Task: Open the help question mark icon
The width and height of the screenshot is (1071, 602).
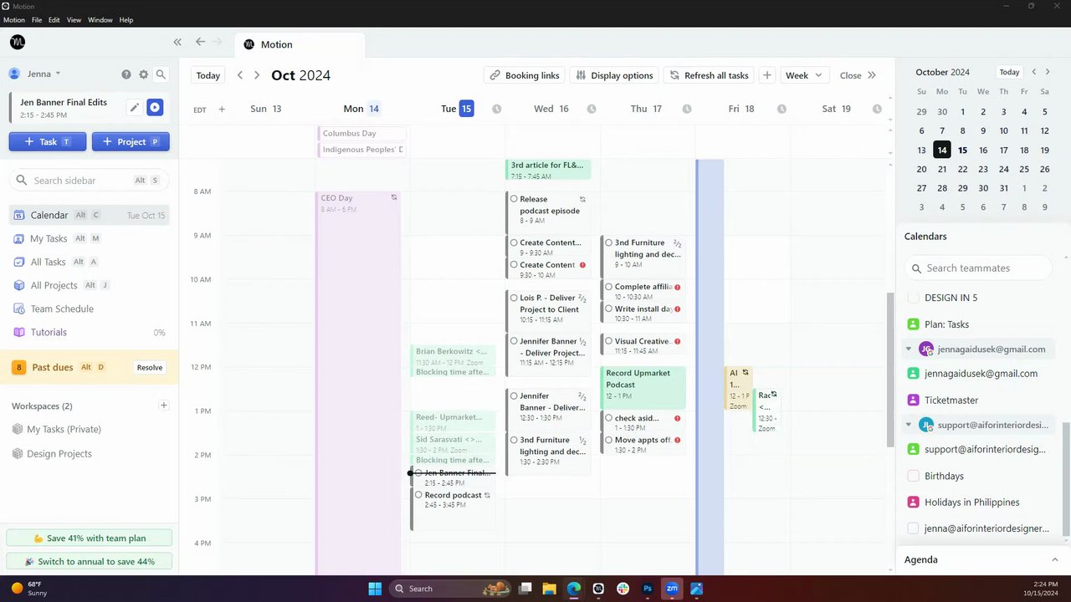Action: click(126, 74)
